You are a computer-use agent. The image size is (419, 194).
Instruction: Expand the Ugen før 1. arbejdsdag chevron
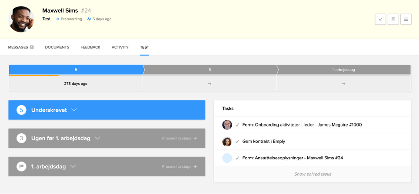pos(97,138)
